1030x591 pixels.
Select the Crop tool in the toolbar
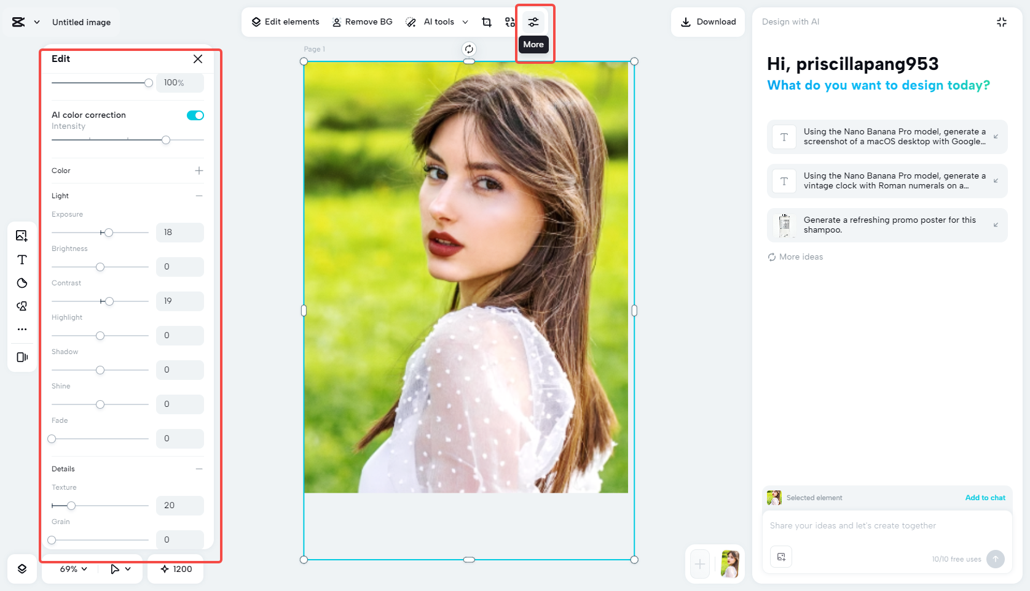pyautogui.click(x=486, y=21)
